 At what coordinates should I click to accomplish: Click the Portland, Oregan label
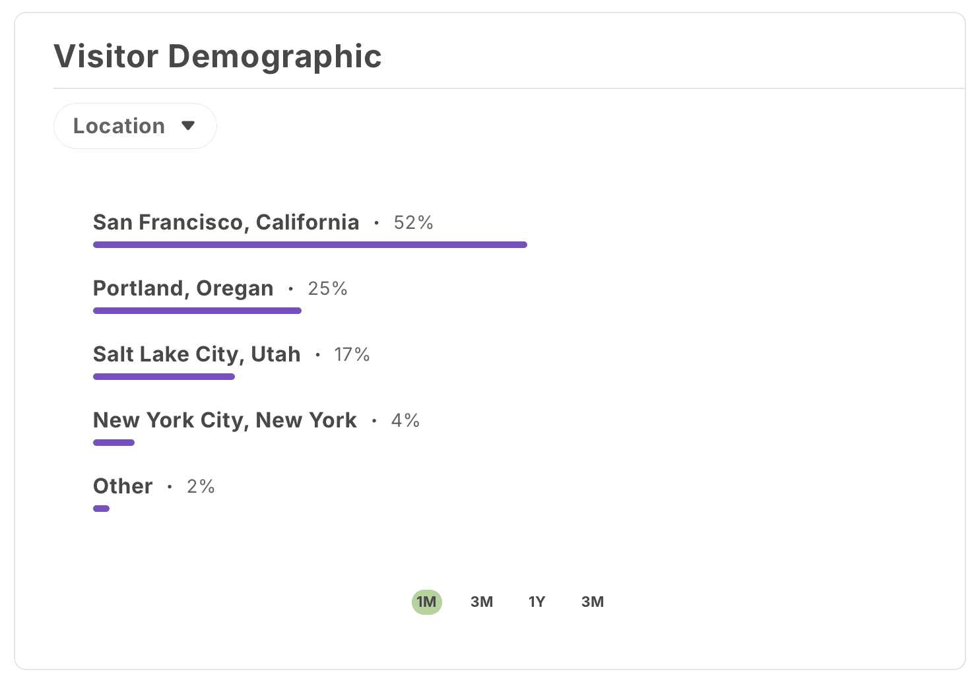pyautogui.click(x=183, y=288)
